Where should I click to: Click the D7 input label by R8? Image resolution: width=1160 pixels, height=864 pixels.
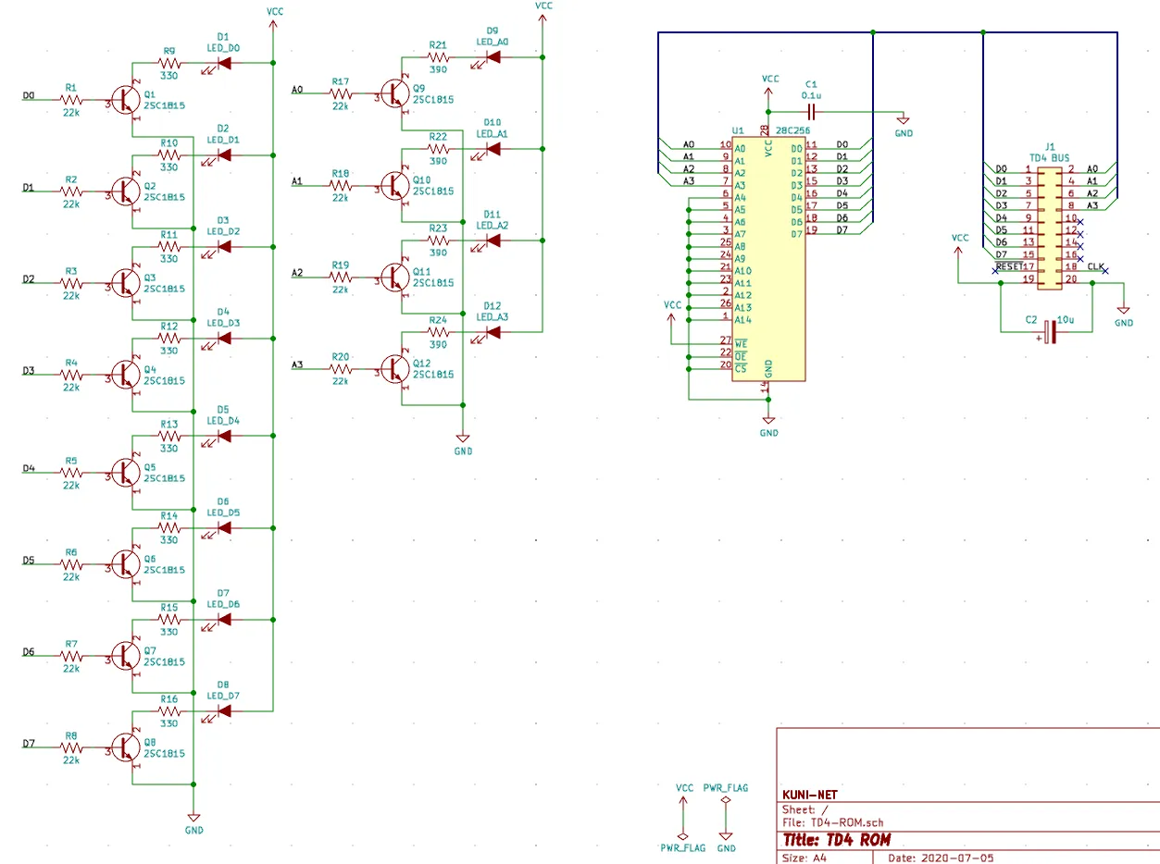point(28,744)
